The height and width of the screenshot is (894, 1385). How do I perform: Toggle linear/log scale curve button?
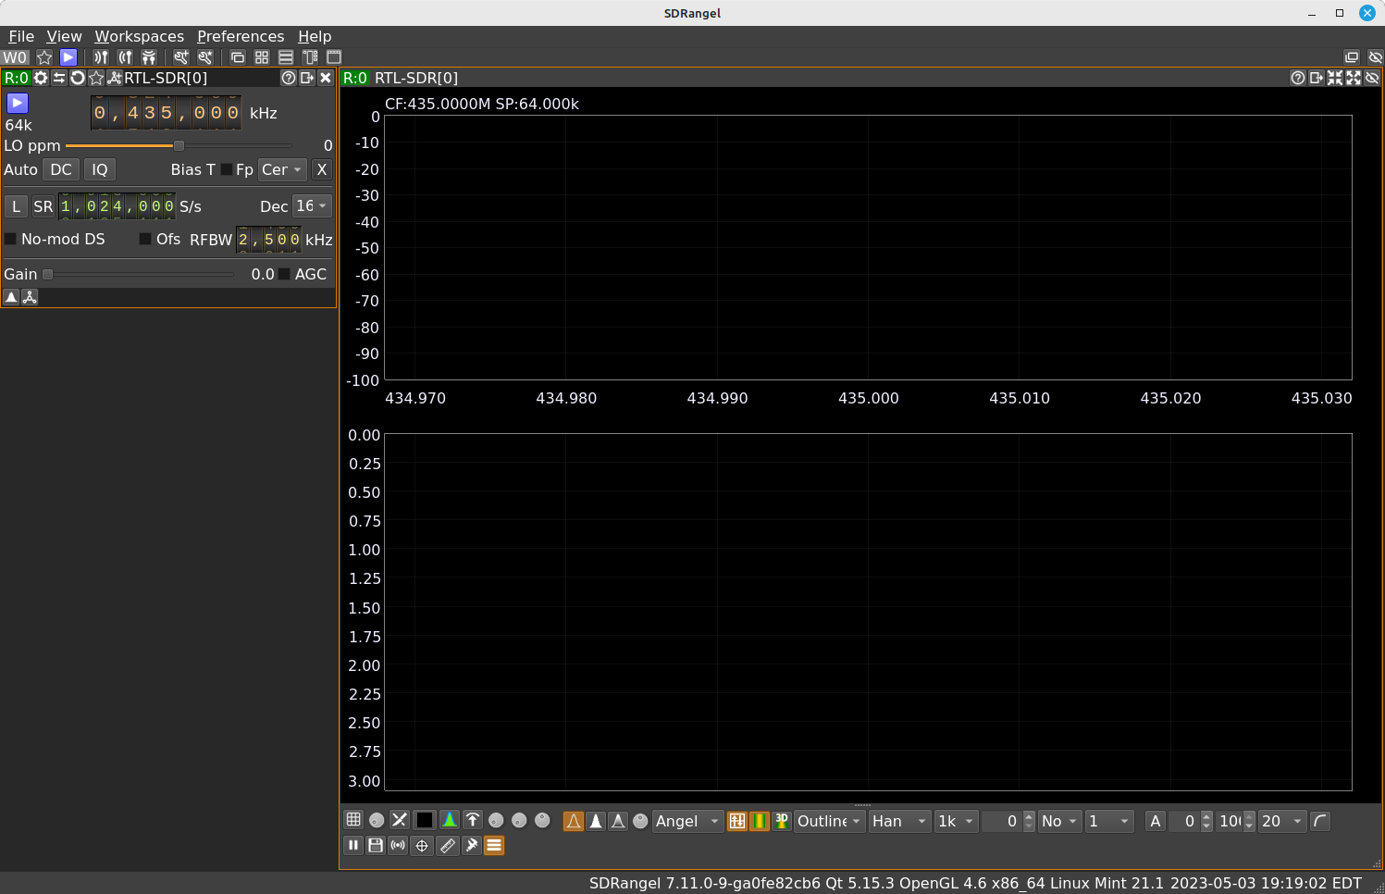point(1320,821)
